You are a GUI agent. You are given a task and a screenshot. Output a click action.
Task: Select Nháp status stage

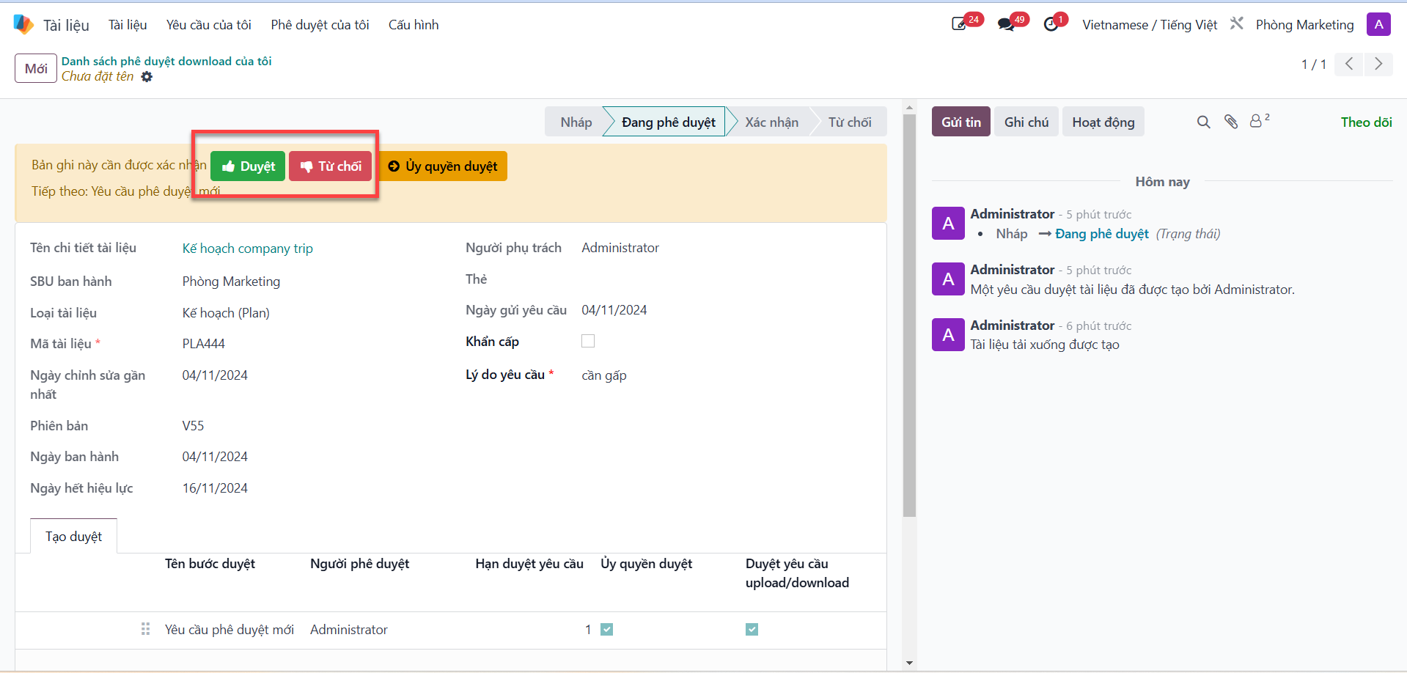pos(576,122)
